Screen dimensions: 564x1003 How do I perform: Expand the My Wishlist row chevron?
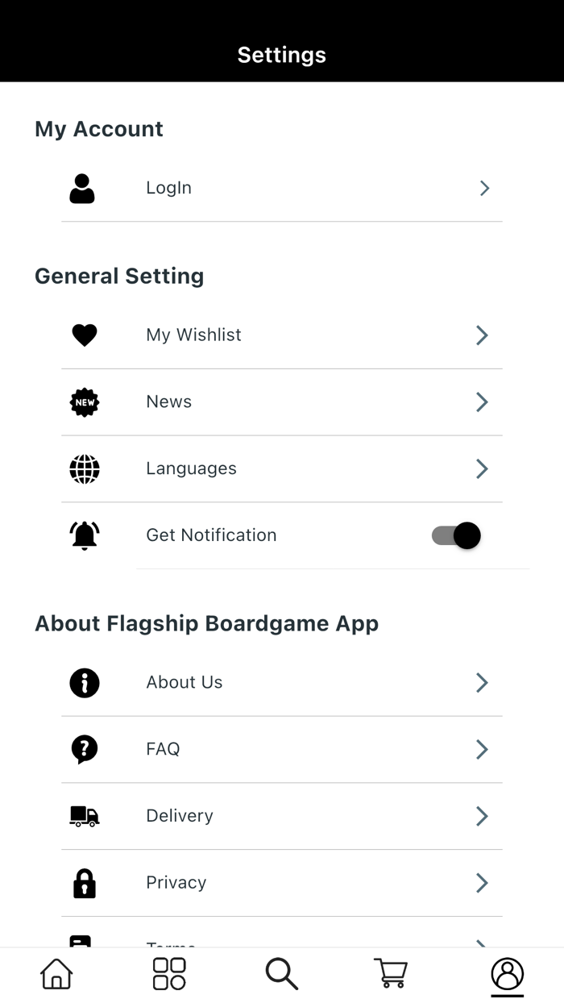click(481, 335)
